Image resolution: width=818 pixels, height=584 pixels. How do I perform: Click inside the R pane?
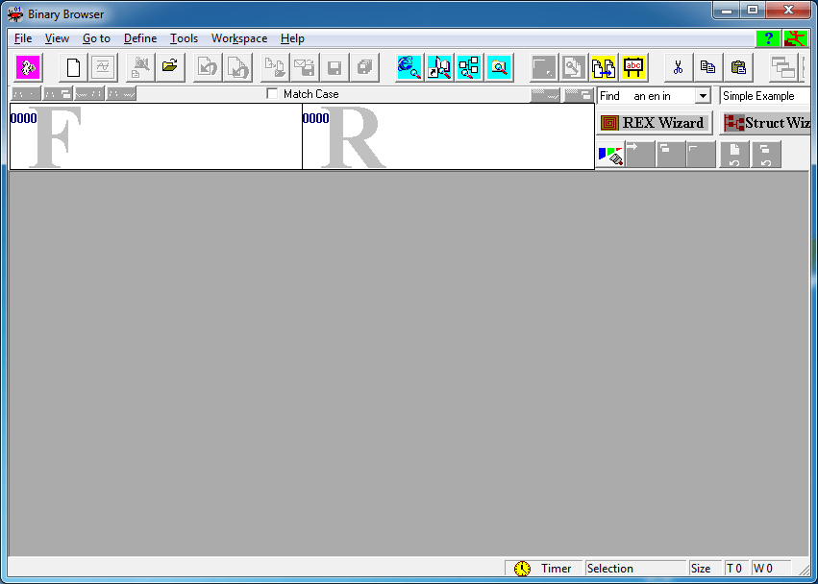click(x=448, y=136)
